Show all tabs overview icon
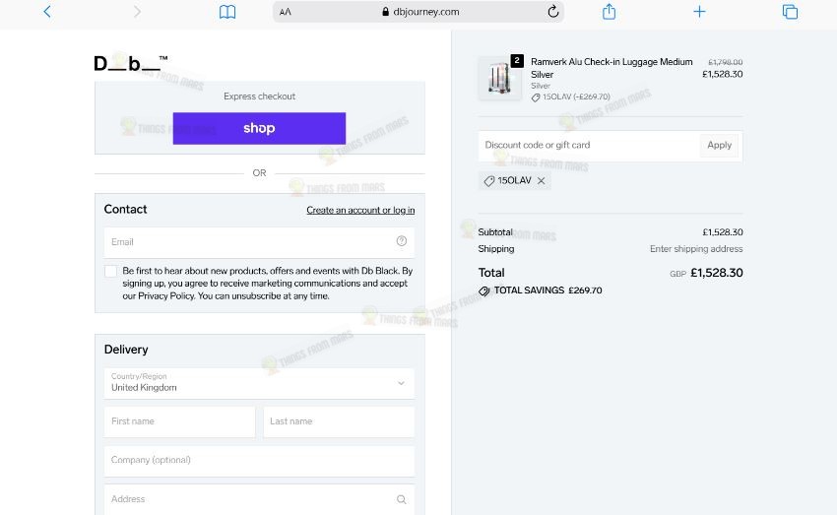The width and height of the screenshot is (837, 515). click(790, 11)
